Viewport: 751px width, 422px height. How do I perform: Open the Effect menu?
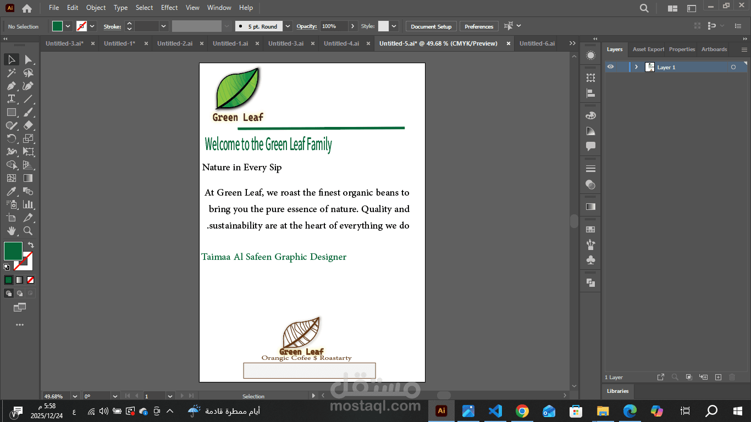point(169,8)
